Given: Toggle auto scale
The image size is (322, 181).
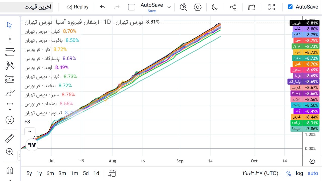Looking at the screenshot, I should (313, 173).
